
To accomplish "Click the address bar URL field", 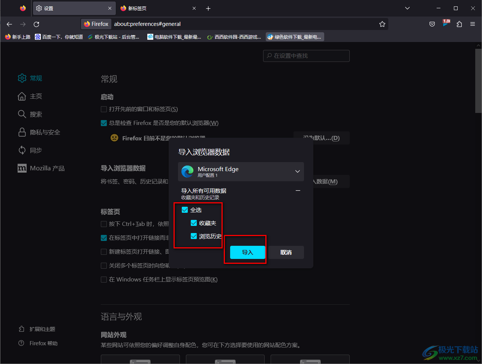I will (244, 24).
